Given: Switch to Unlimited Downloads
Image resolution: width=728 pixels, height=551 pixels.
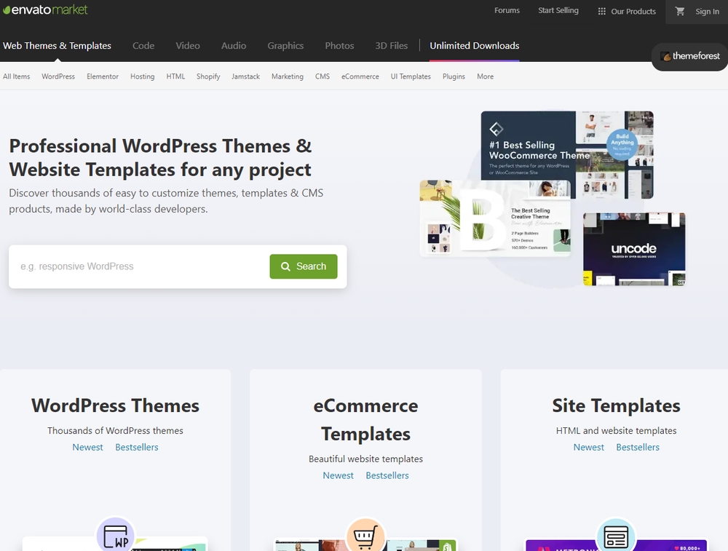Looking at the screenshot, I should click(474, 45).
